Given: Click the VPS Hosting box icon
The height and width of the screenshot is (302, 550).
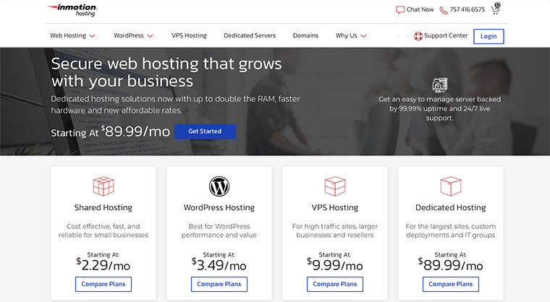Looking at the screenshot, I should pyautogui.click(x=334, y=186).
